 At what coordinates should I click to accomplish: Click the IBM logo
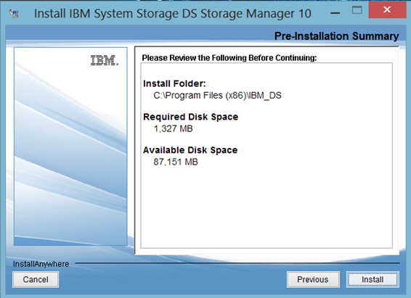(x=105, y=60)
